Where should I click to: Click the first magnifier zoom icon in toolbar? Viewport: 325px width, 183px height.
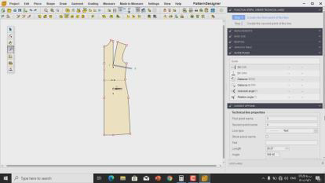(46, 10)
